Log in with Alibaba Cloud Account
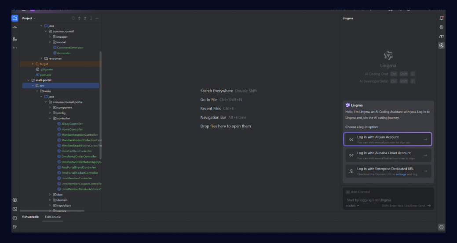The width and height of the screenshot is (457, 243). pyautogui.click(x=388, y=155)
